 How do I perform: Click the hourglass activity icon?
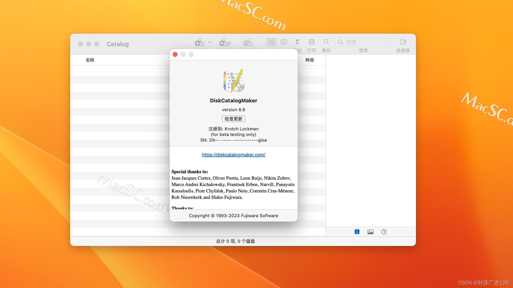click(x=297, y=42)
